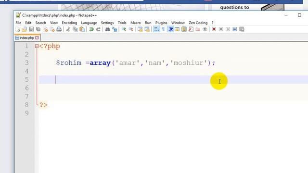The width and height of the screenshot is (308, 173).
Task: Open the View menu
Action: 54,23
